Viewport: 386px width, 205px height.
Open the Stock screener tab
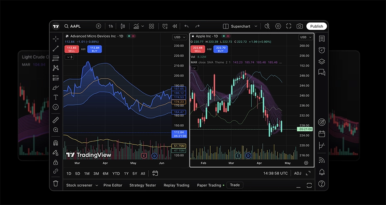(x=79, y=185)
